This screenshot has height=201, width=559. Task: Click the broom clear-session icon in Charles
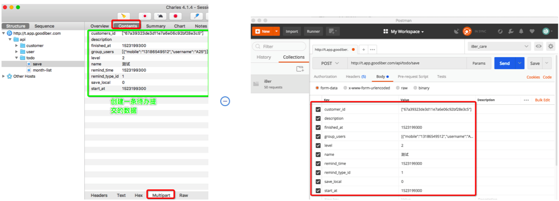click(x=124, y=16)
